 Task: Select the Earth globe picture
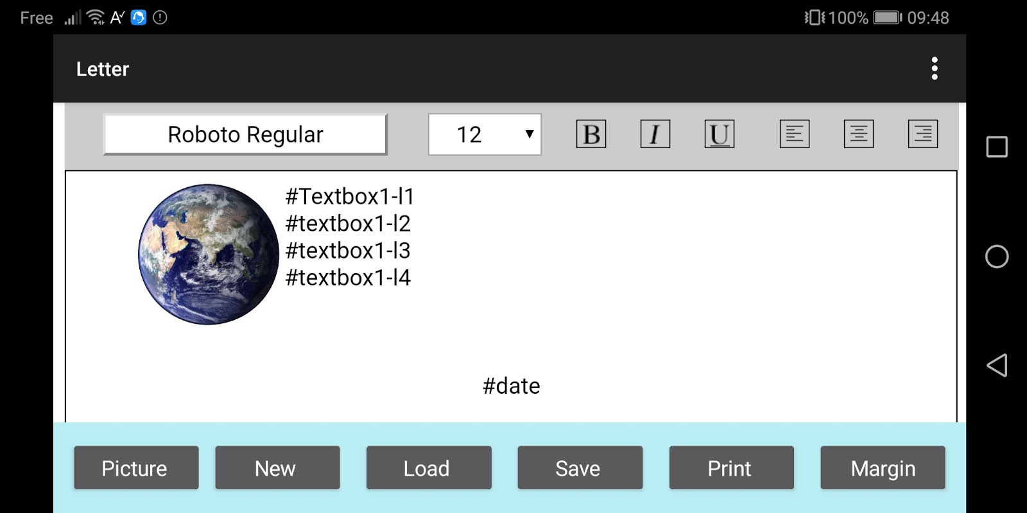coord(209,255)
